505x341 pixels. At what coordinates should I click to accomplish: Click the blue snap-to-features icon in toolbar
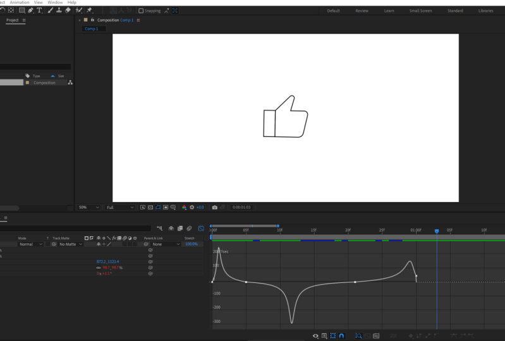175,11
